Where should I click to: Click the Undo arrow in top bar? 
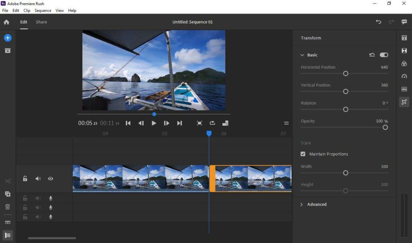click(x=378, y=22)
